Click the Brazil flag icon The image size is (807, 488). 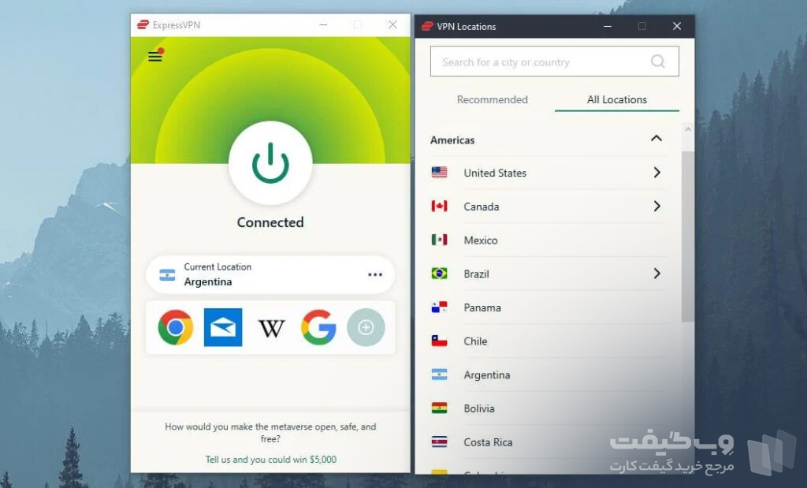click(x=439, y=274)
